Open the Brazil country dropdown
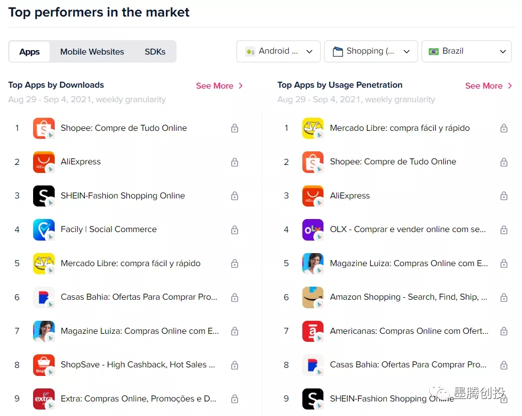Image resolution: width=522 pixels, height=416 pixels. [x=466, y=51]
